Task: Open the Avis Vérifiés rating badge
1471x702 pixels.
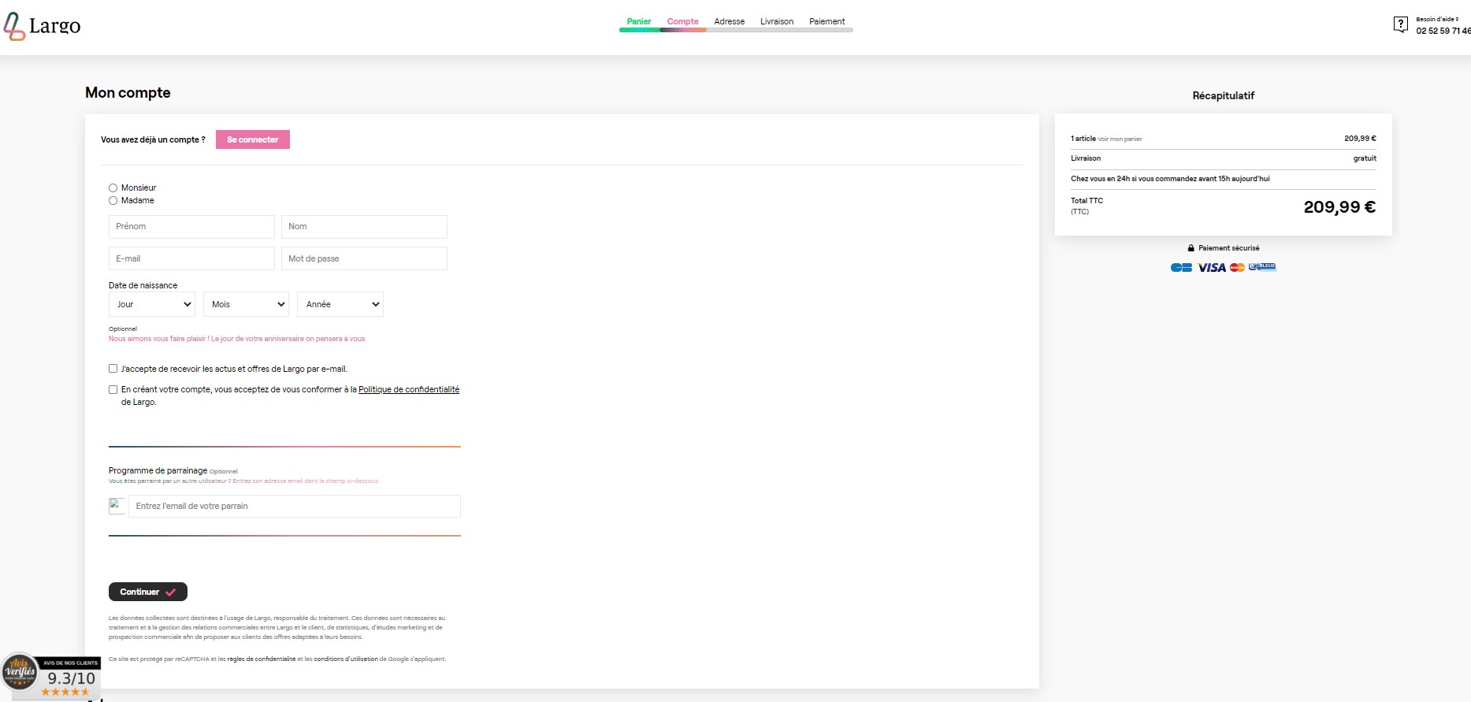Action: click(51, 676)
